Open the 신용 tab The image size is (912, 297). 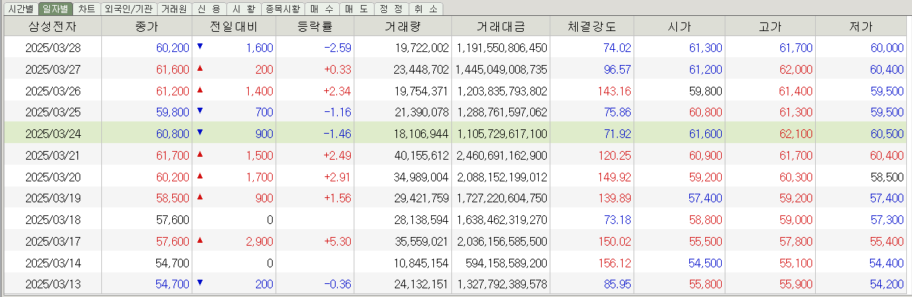pos(209,9)
